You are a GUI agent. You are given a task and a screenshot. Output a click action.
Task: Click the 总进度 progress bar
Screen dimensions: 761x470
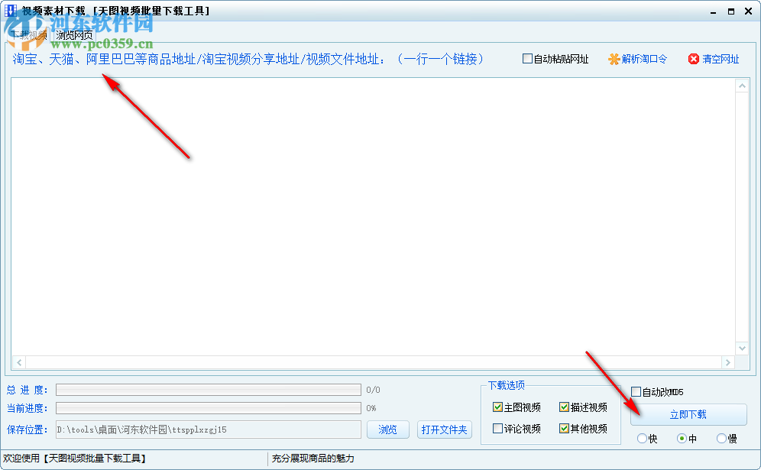(209, 390)
